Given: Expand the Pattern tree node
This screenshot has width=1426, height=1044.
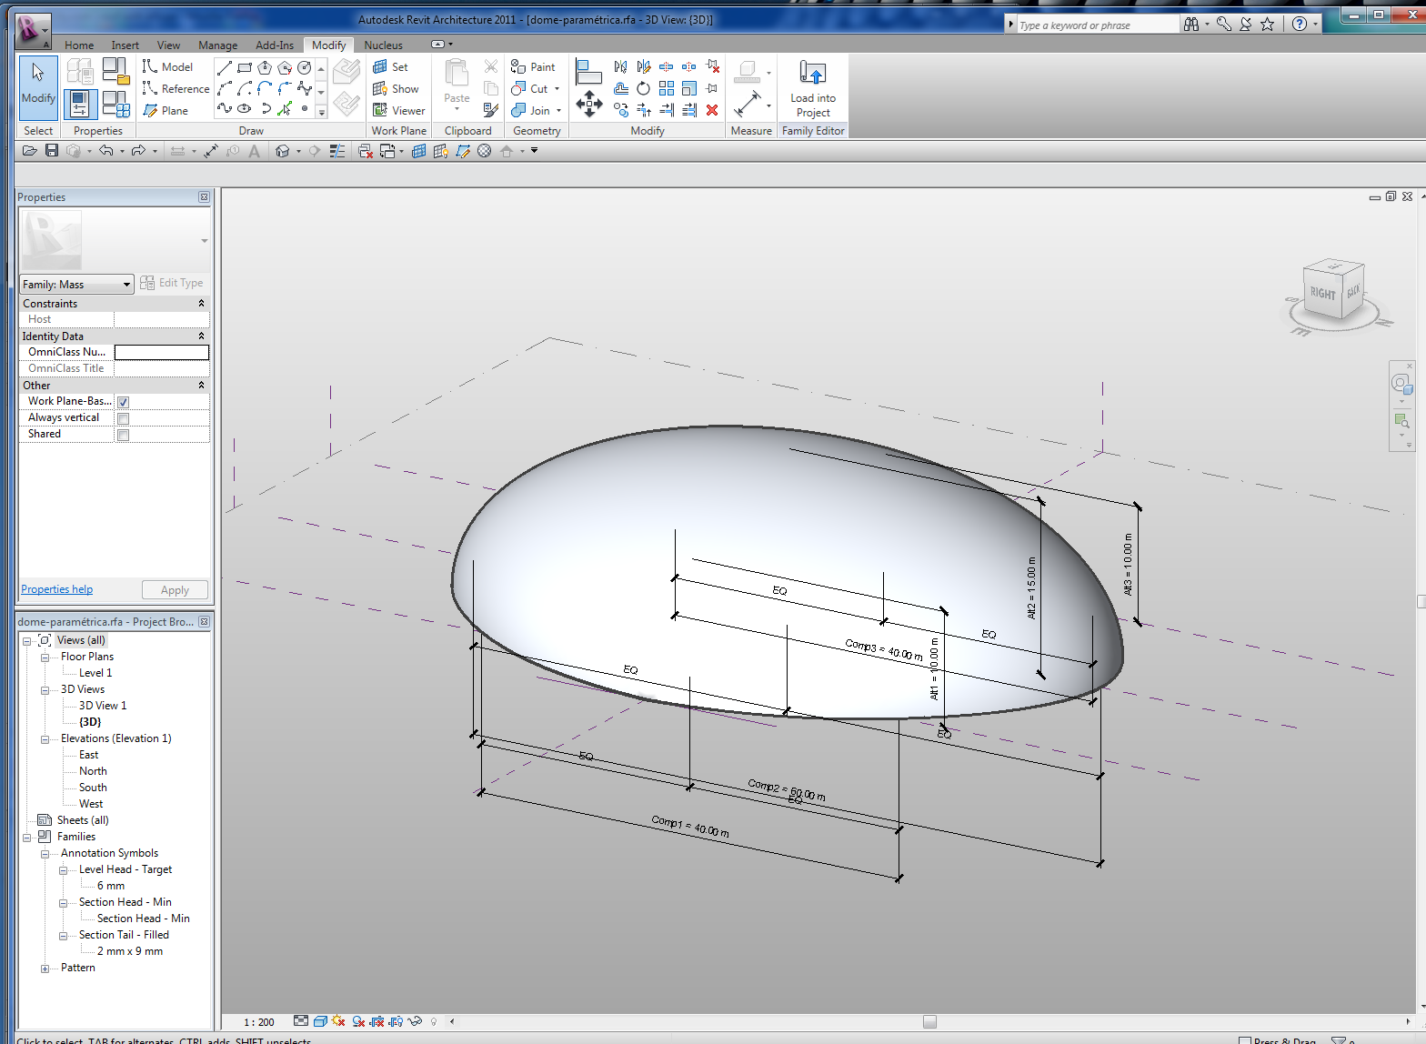Looking at the screenshot, I should click(45, 969).
